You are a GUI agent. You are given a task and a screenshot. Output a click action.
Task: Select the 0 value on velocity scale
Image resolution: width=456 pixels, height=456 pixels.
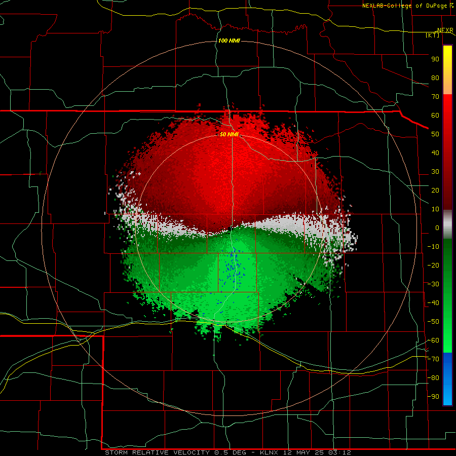[437, 228]
